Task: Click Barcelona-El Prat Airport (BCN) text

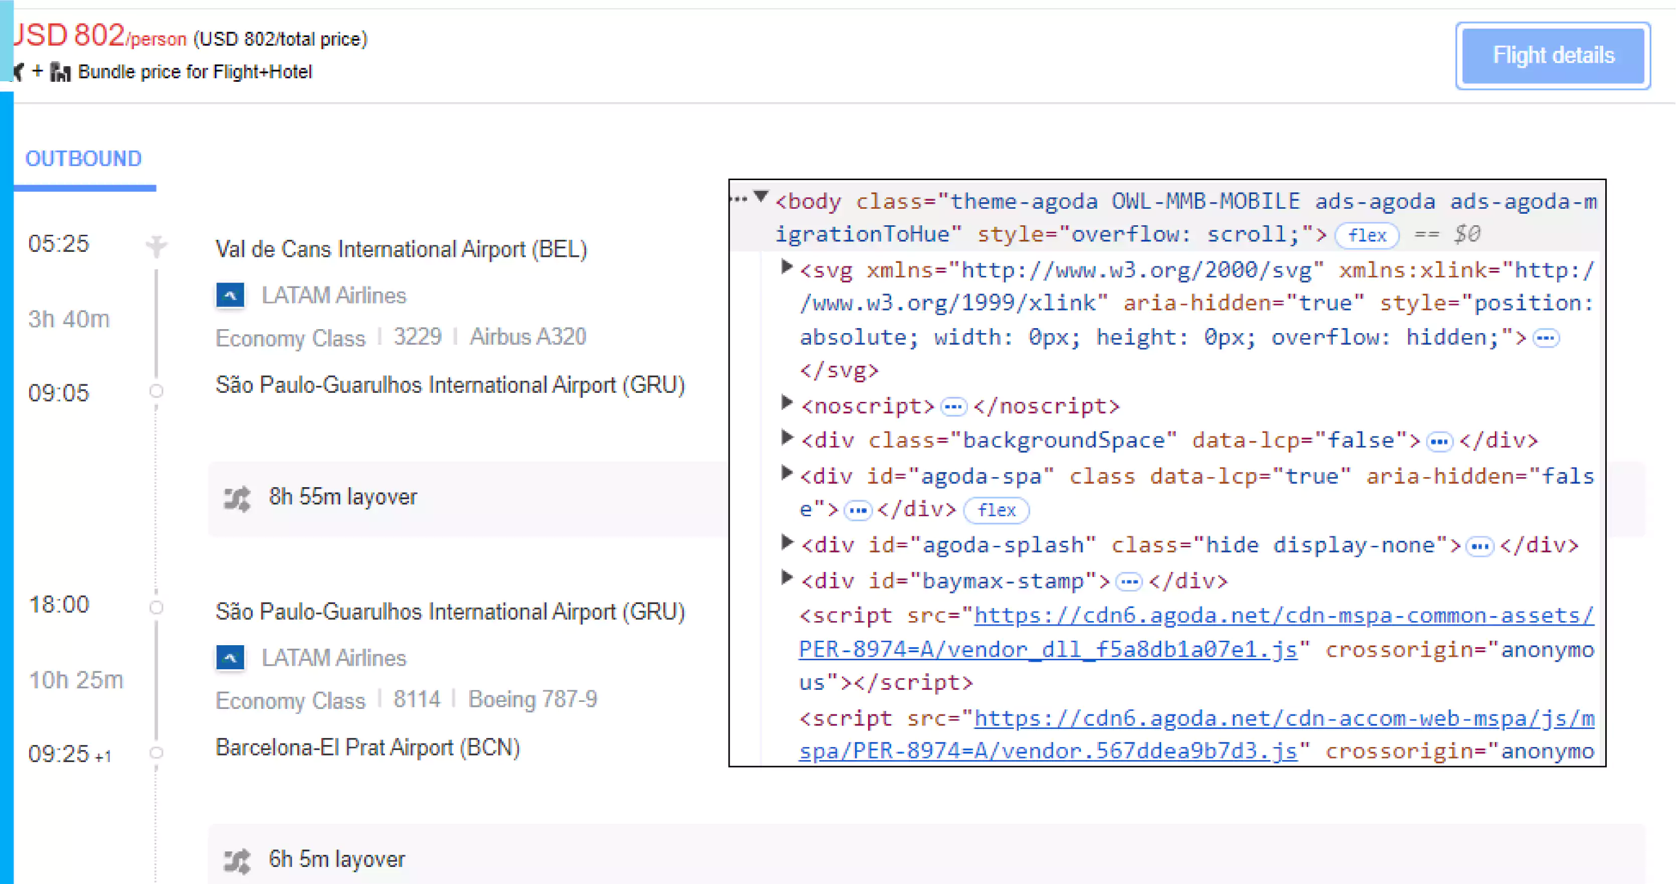Action: (368, 748)
